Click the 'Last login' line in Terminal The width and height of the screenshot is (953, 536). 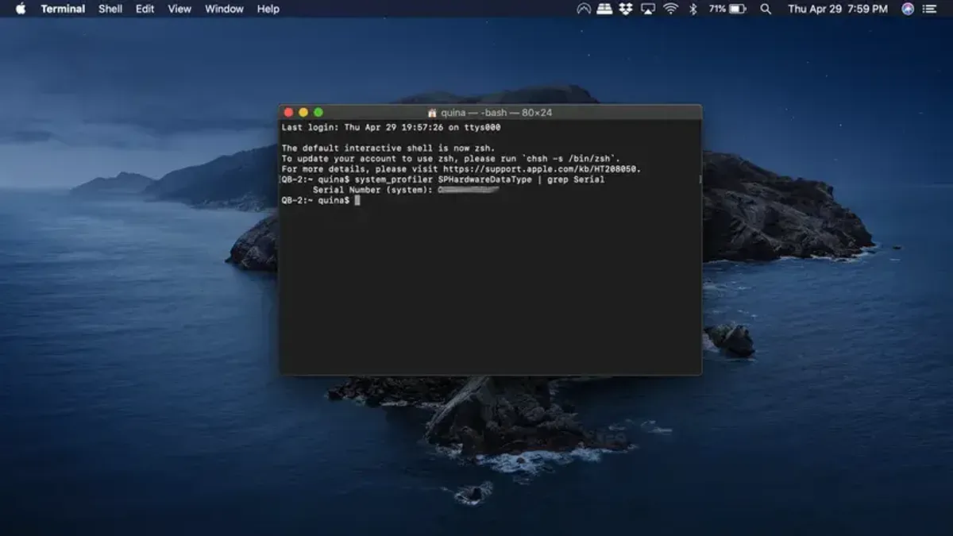click(392, 127)
